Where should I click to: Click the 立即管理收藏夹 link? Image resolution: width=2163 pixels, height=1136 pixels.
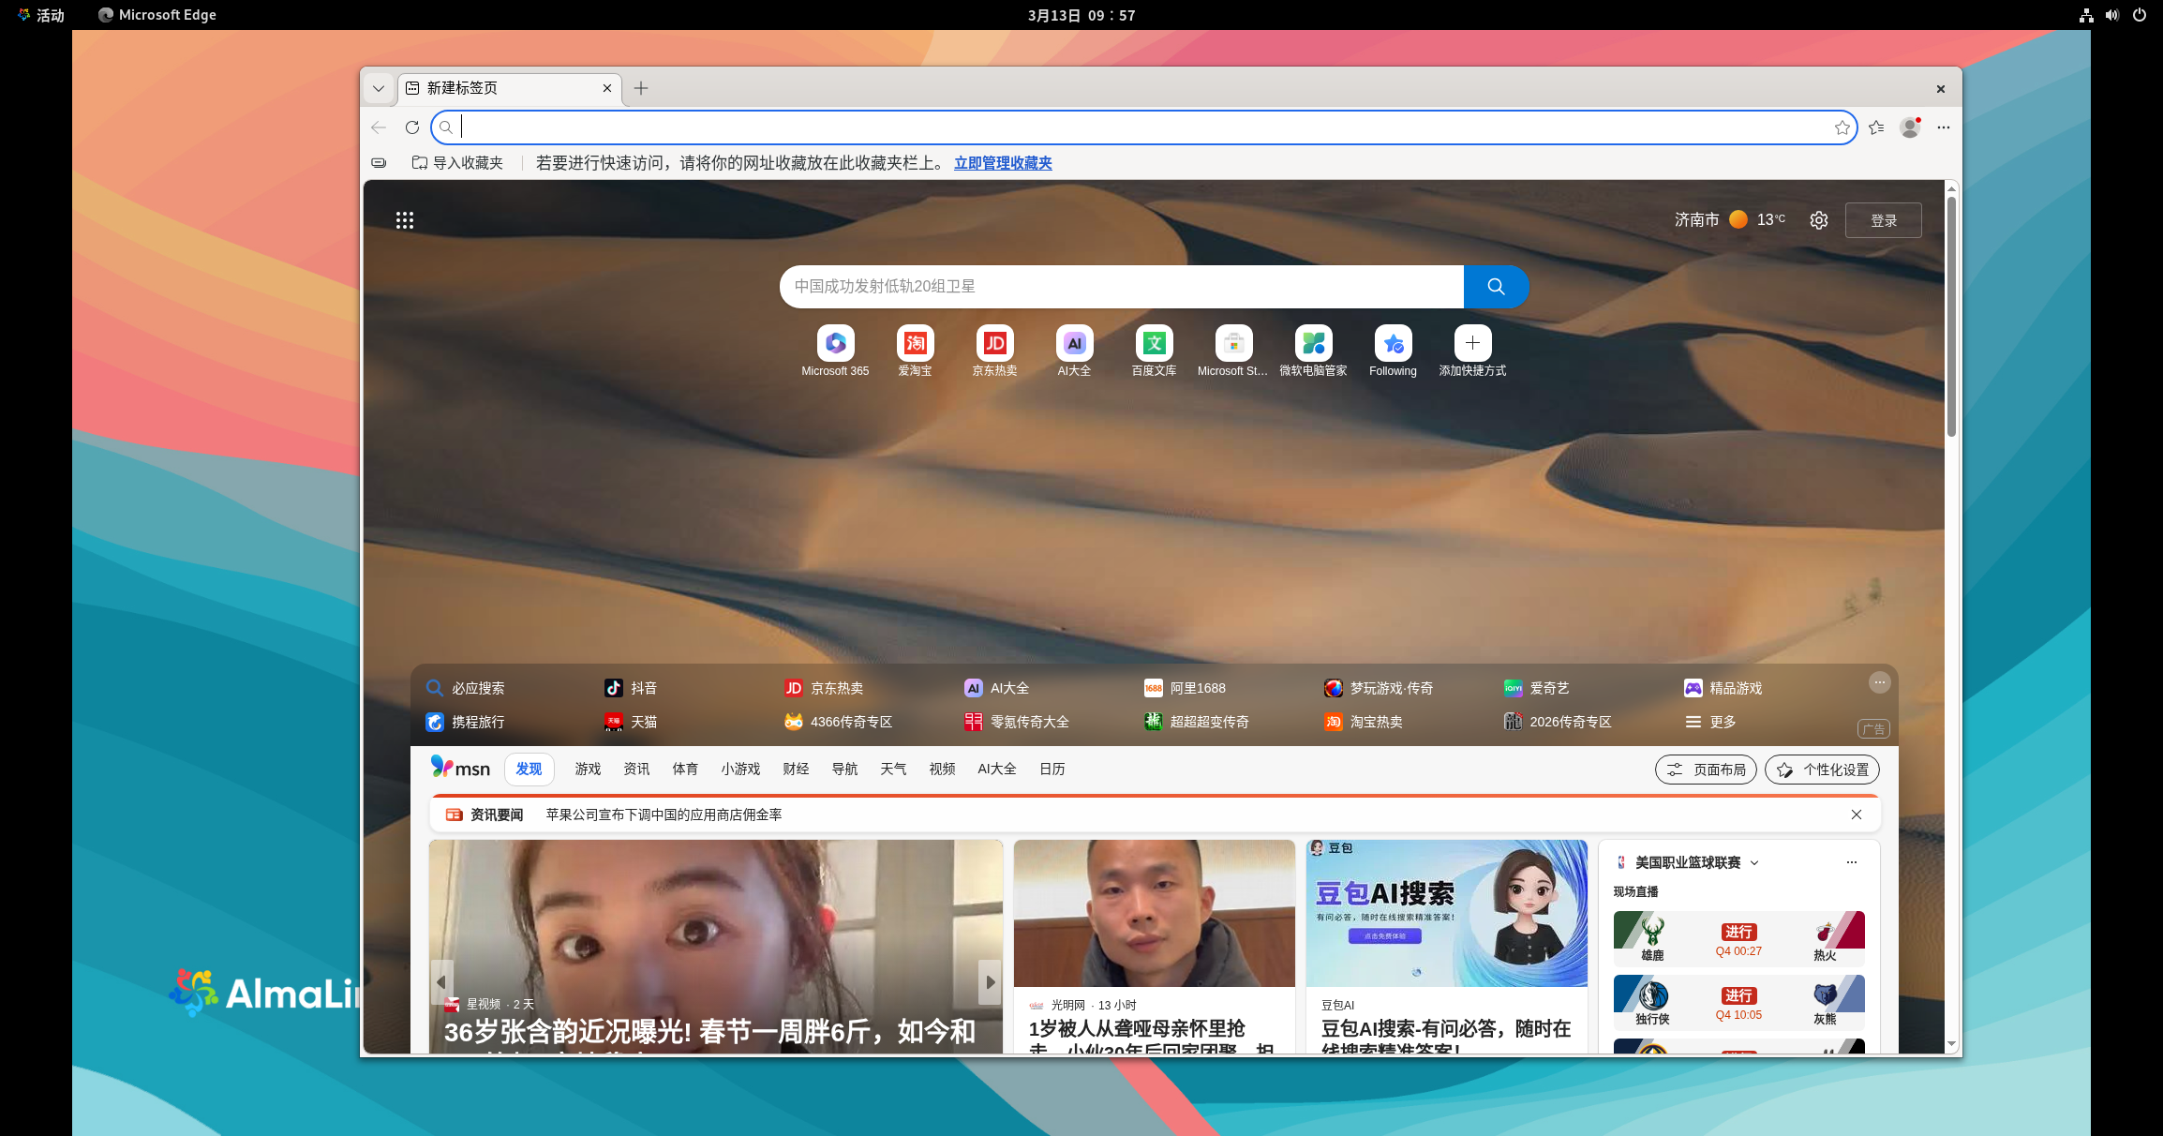point(1003,163)
